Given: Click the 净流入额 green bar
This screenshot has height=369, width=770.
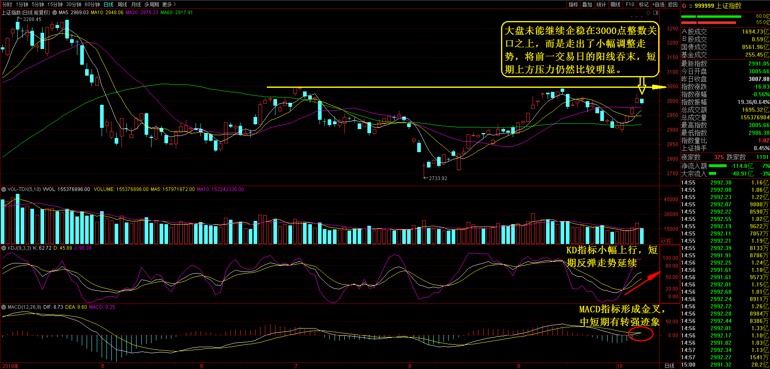Looking at the screenshot, I should pos(717,166).
